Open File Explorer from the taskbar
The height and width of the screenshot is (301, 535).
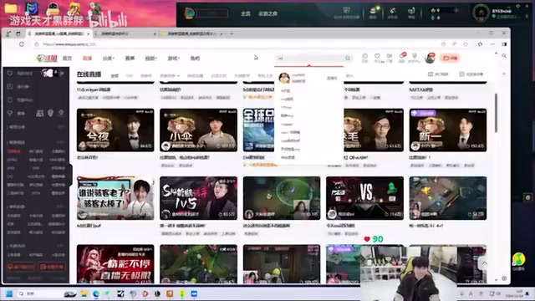[84, 293]
